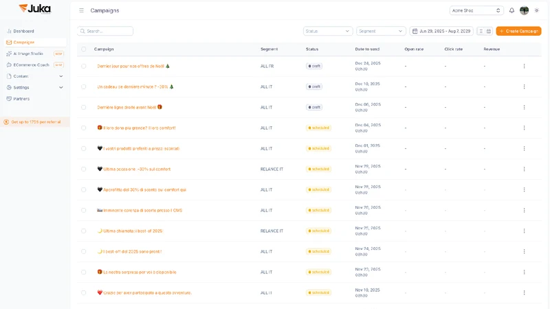Open row actions for Ultima chiamata best-of 2025

tap(524, 231)
